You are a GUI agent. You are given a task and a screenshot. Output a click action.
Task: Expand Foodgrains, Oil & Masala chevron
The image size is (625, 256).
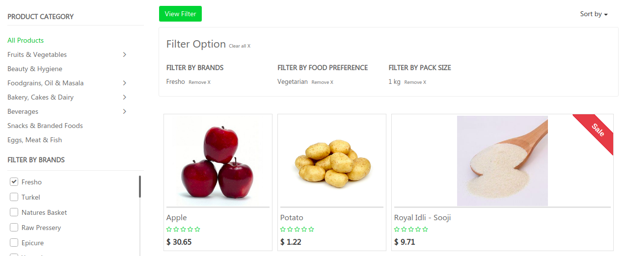125,83
